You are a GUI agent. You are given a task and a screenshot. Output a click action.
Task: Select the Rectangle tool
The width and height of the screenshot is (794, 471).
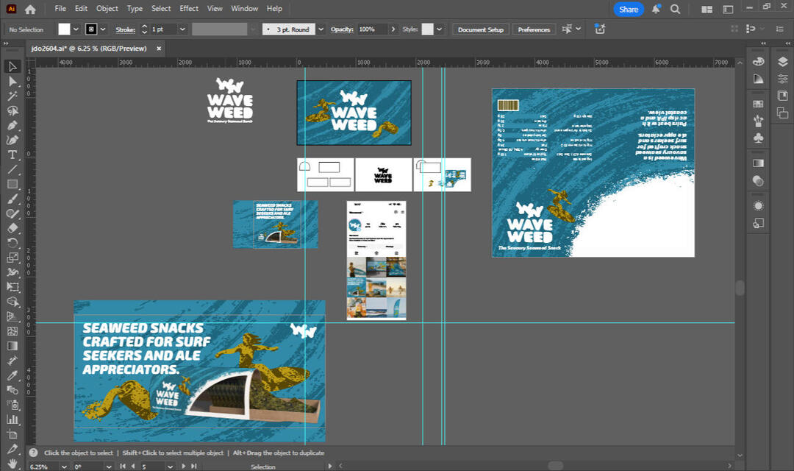[12, 184]
